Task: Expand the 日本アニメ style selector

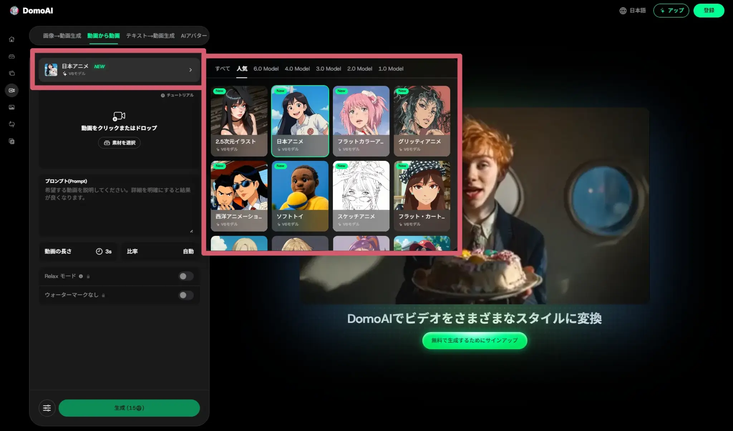Action: tap(119, 70)
